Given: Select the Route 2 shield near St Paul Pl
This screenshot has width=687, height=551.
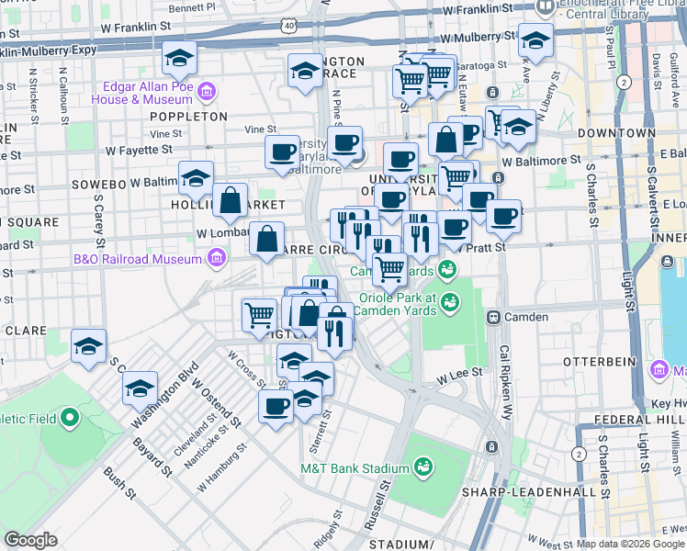Looking at the screenshot, I should pos(625,82).
